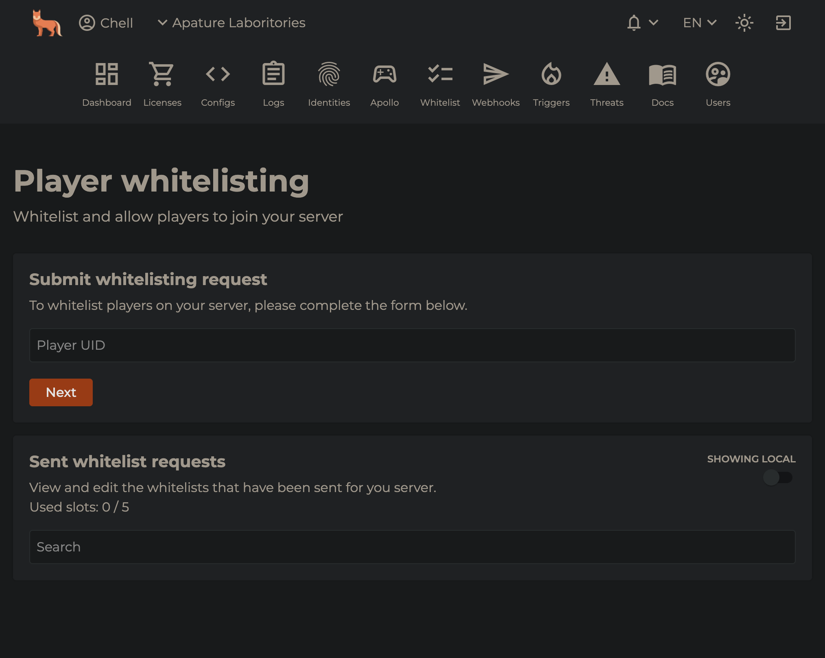Click the logout icon
825x658 pixels.
783,23
